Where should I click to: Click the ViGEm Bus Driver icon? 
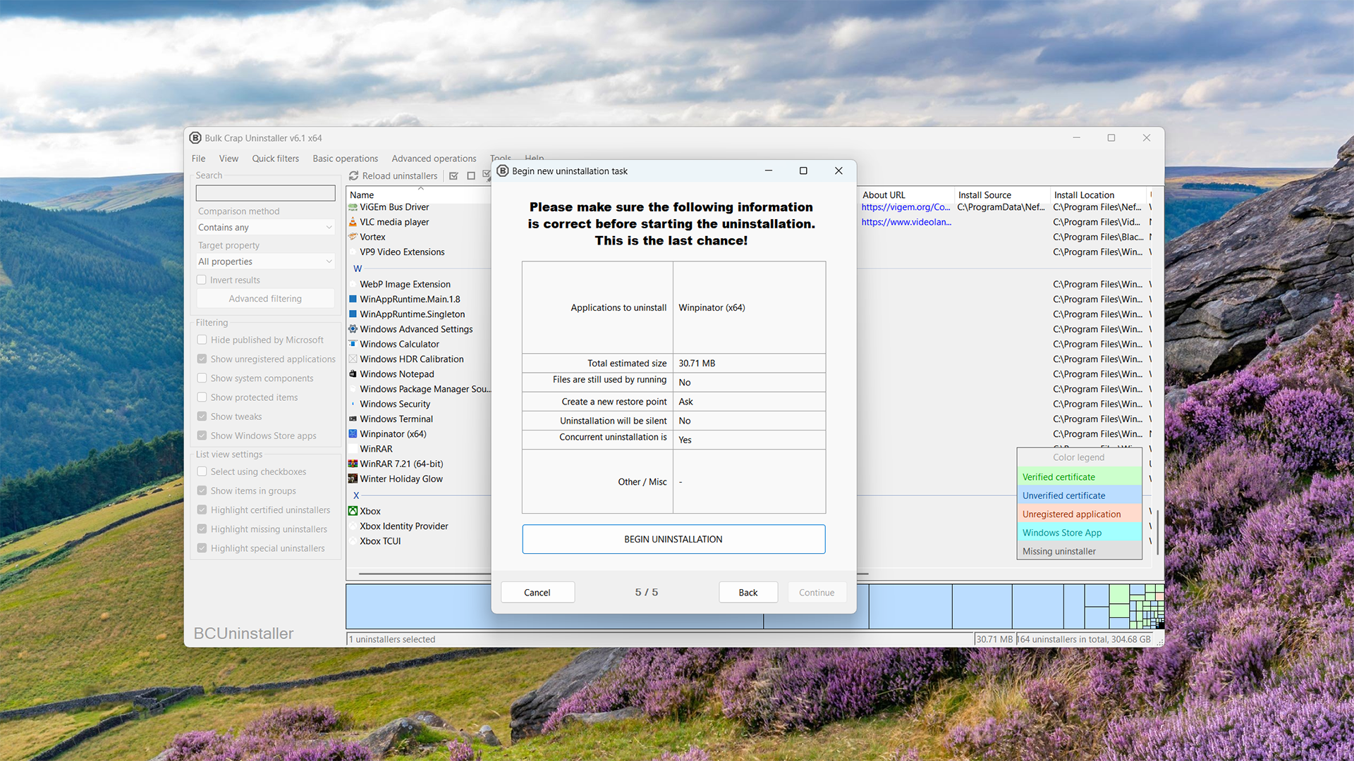353,207
